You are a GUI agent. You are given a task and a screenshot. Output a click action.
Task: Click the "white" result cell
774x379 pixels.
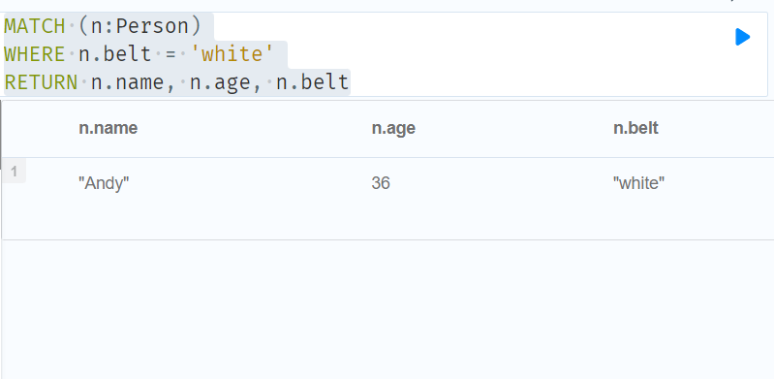[638, 183]
